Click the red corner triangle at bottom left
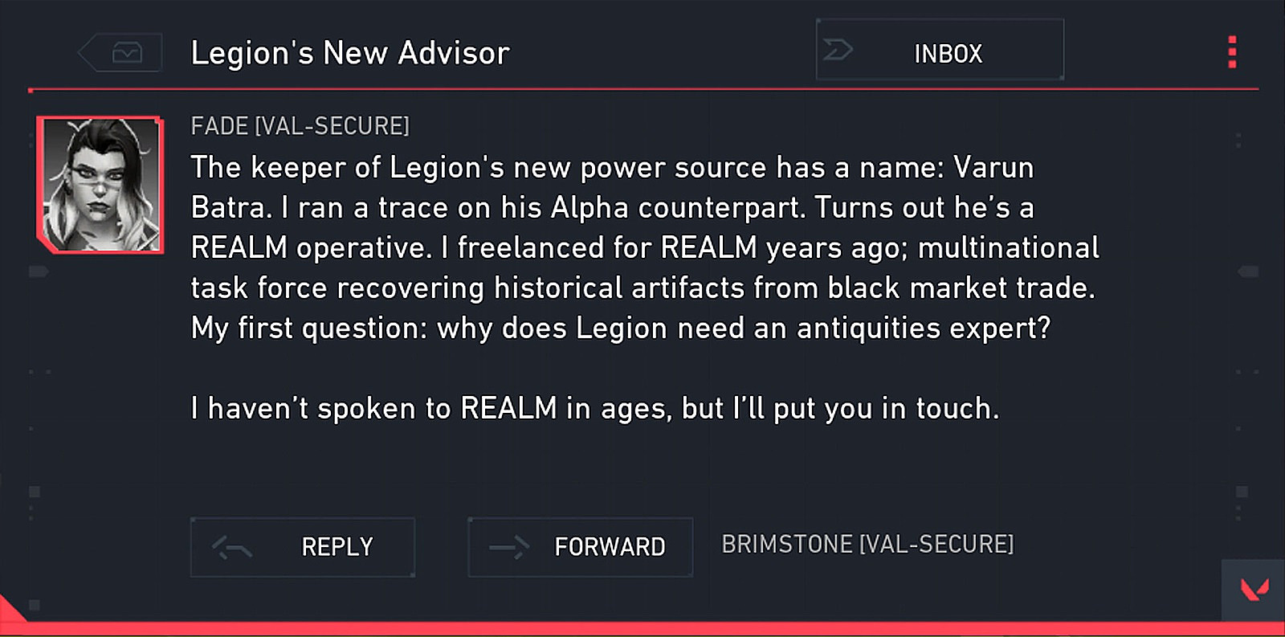The image size is (1285, 637). [x=11, y=611]
